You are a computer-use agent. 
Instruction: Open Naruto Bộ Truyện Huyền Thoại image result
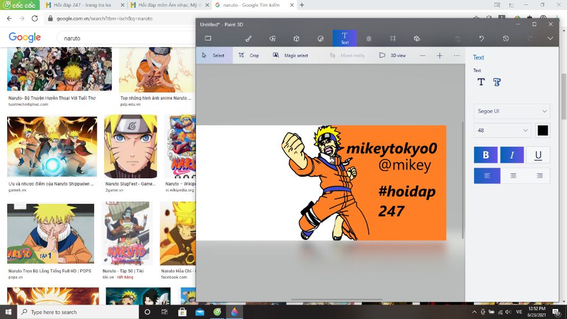[59, 69]
